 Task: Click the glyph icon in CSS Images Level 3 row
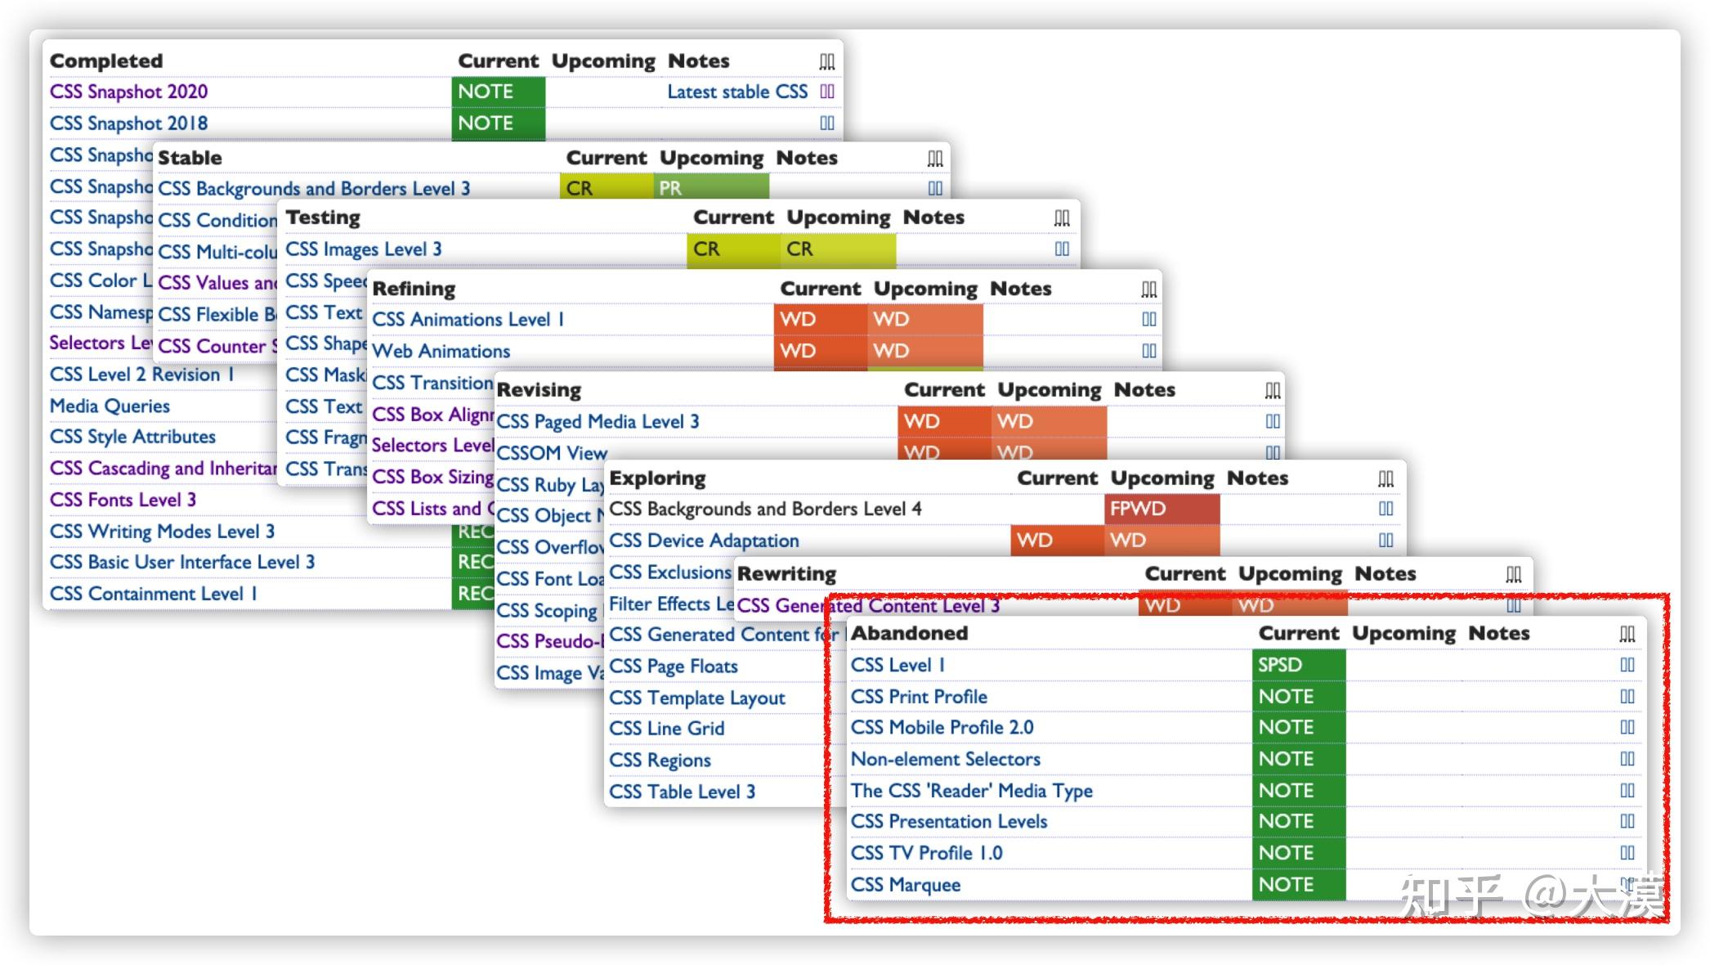[x=1062, y=249]
